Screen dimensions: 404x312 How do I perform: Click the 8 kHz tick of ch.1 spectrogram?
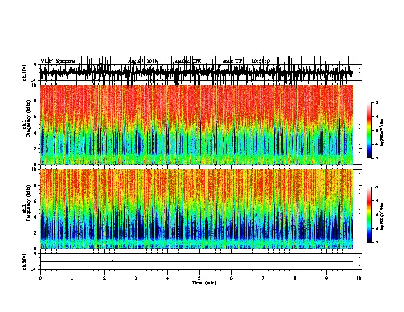pyautogui.click(x=36, y=101)
